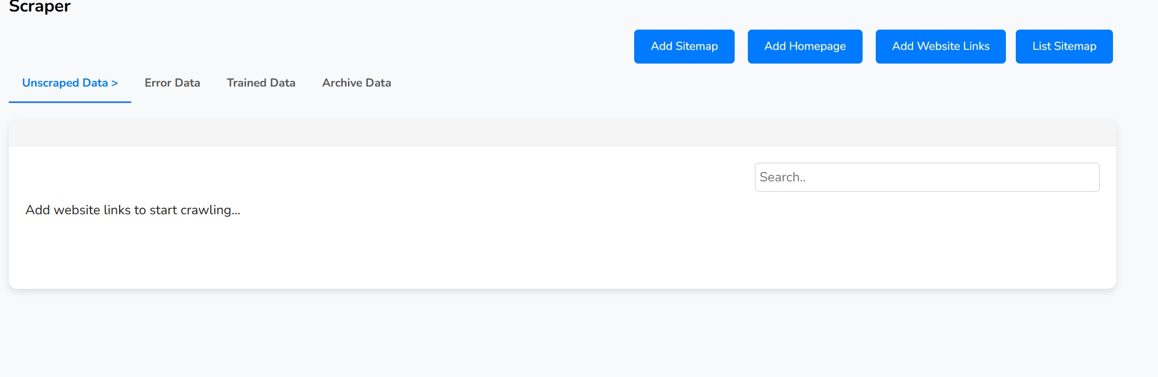The height and width of the screenshot is (377, 1158).
Task: Click the chevron beside Unscraped Data
Action: [x=115, y=83]
